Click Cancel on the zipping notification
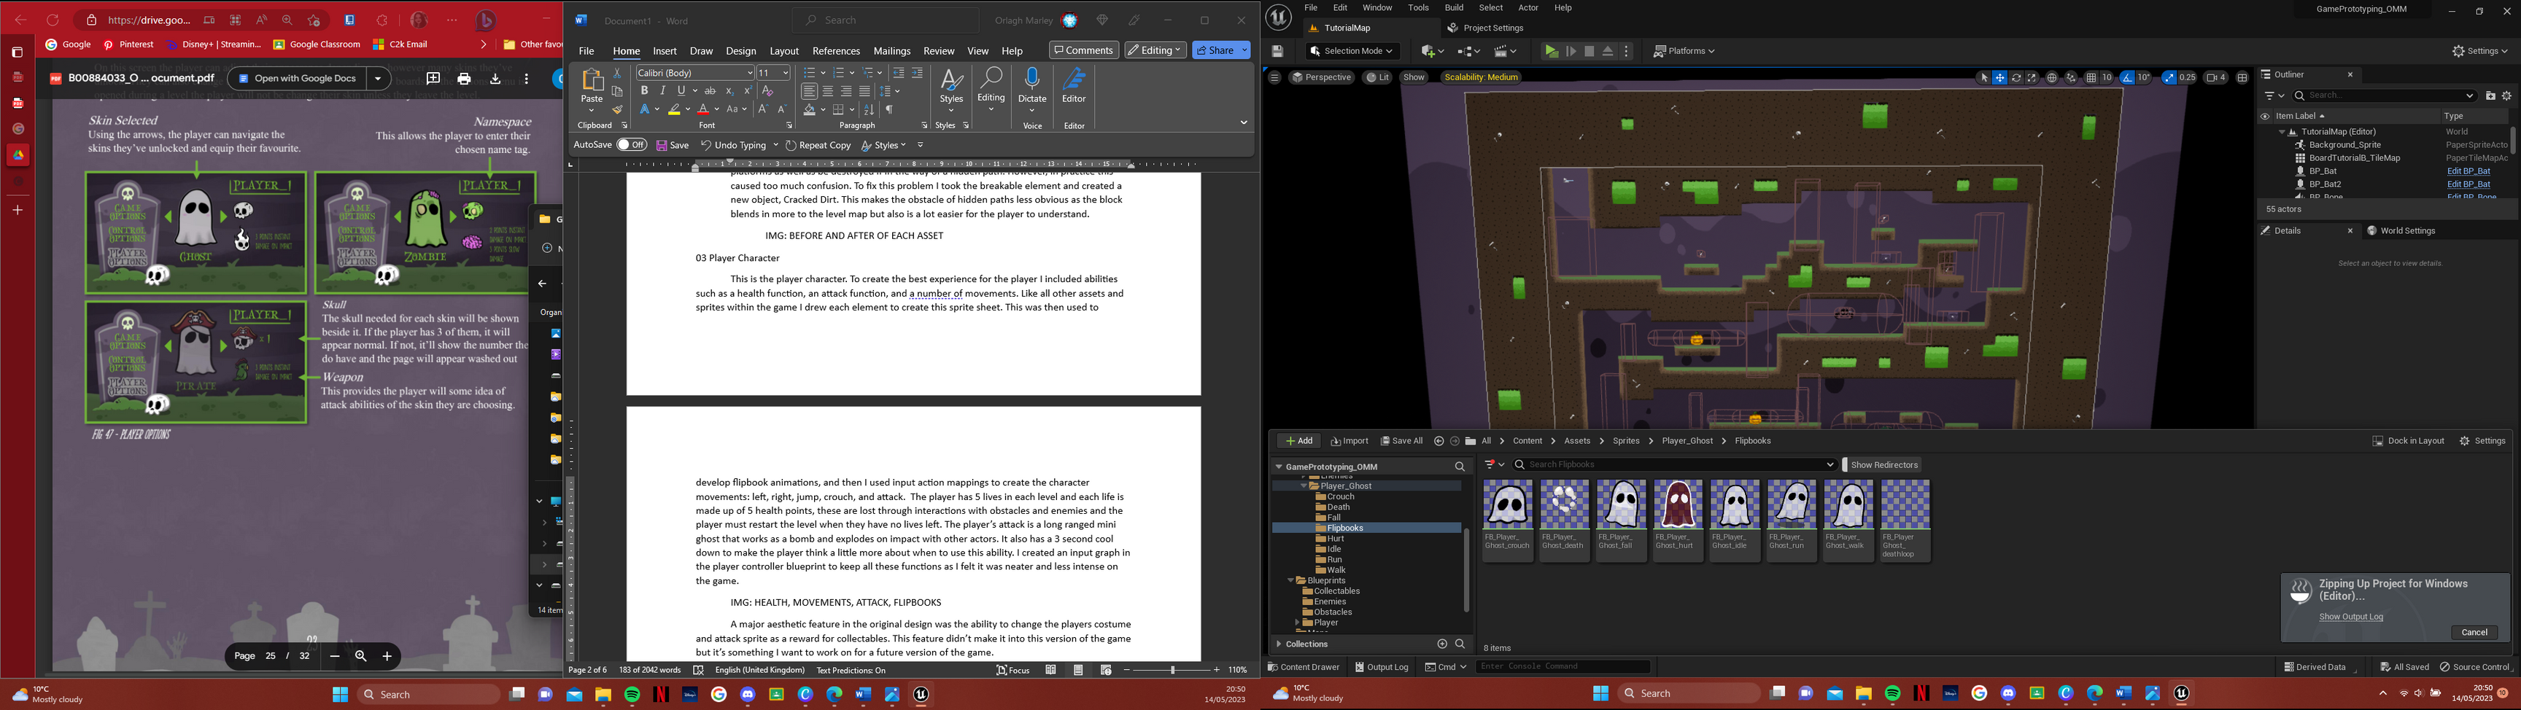 2474,632
